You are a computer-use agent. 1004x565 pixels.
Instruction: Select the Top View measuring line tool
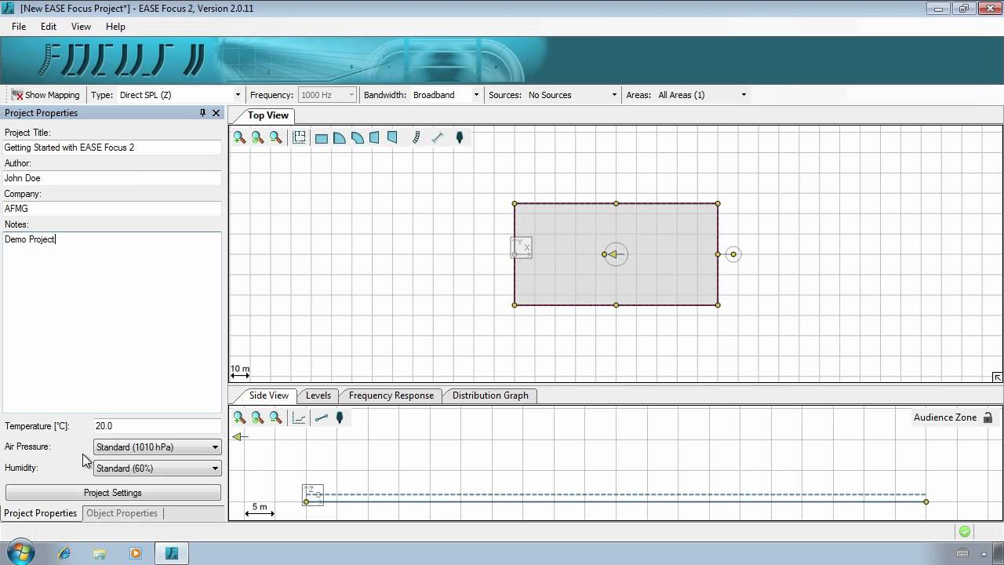(x=438, y=137)
